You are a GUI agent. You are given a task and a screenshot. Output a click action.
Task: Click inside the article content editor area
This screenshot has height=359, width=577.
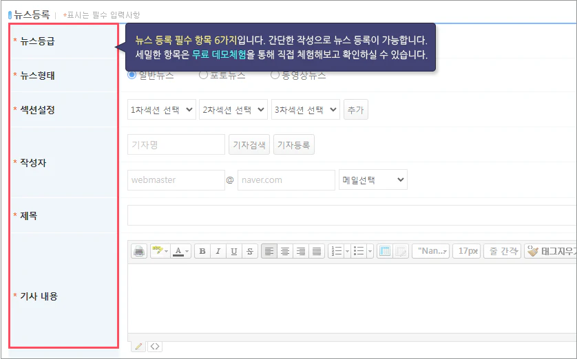click(352, 298)
